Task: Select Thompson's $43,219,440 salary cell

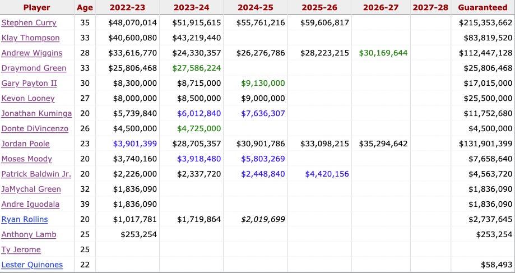Action: pos(197,38)
